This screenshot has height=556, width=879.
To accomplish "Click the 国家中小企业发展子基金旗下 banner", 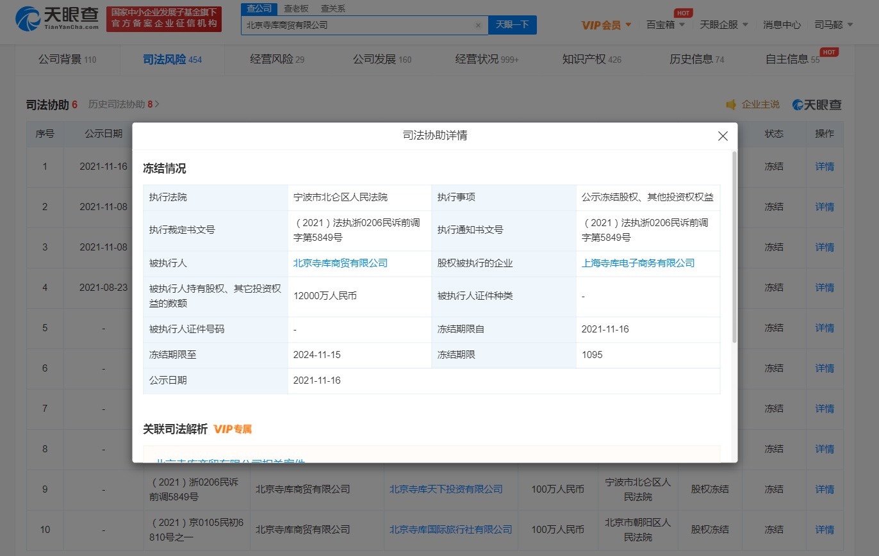I will (164, 19).
